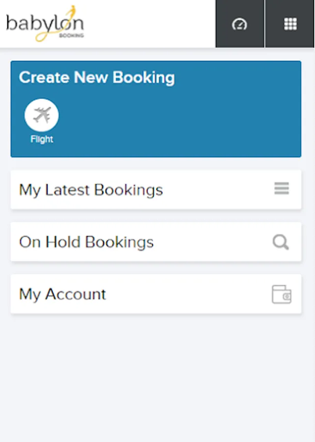This screenshot has height=442, width=315.
Task: Click the golden arrow swoosh in logo
Action: point(72,11)
